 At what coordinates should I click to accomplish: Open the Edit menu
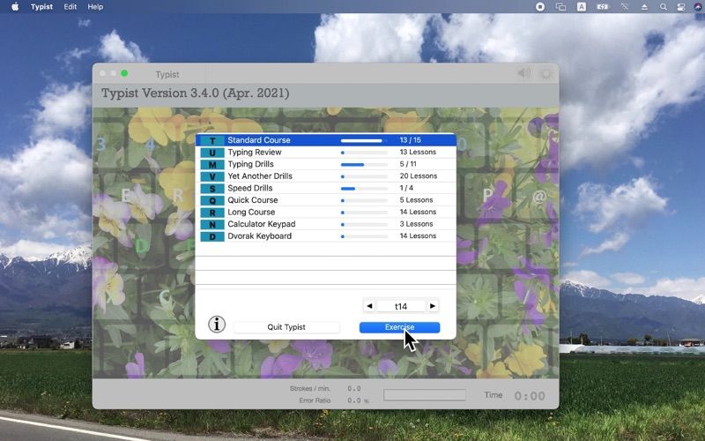pos(70,7)
